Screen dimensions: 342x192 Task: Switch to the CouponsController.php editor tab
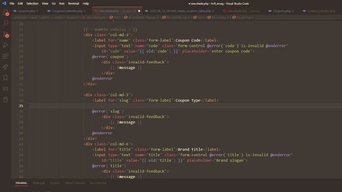[x=67, y=11]
